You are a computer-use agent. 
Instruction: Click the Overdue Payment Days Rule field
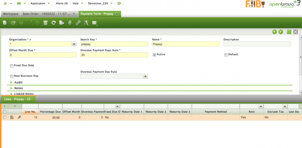pyautogui.click(x=114, y=55)
